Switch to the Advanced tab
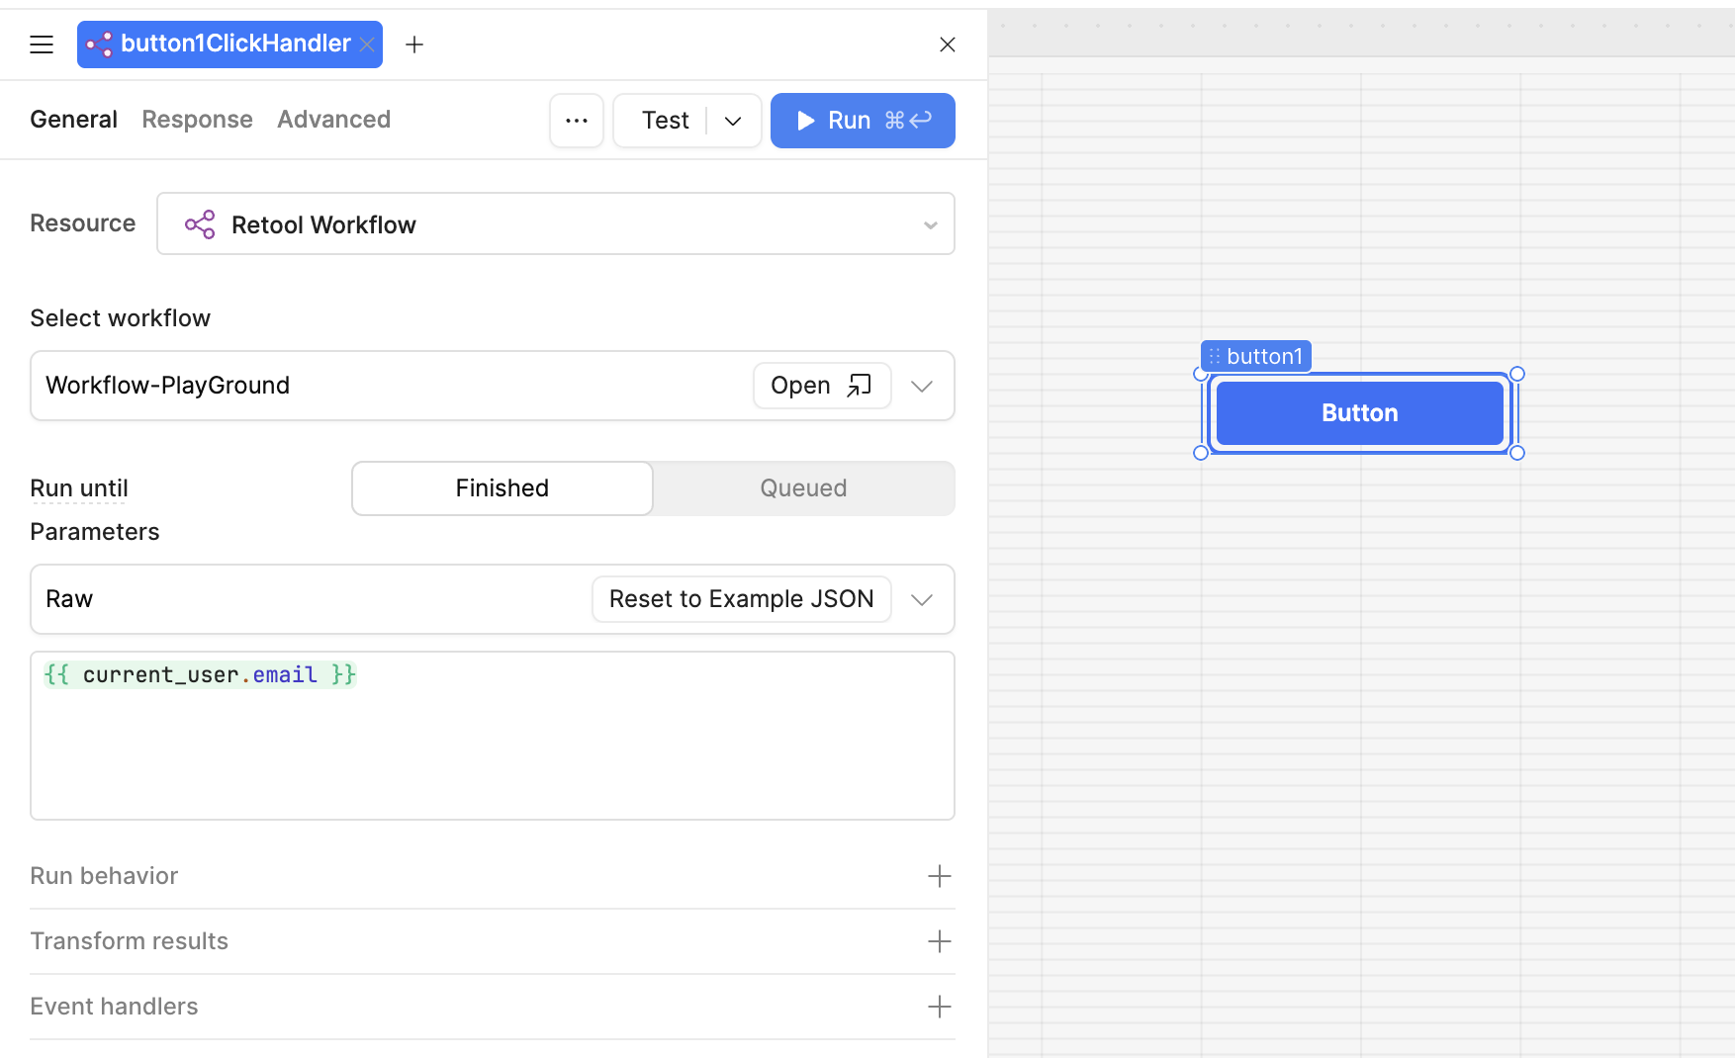Screen dimensions: 1735x1058 coord(333,120)
